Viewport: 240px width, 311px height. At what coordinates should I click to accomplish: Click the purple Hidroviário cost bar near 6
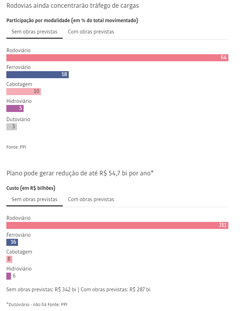8,276
